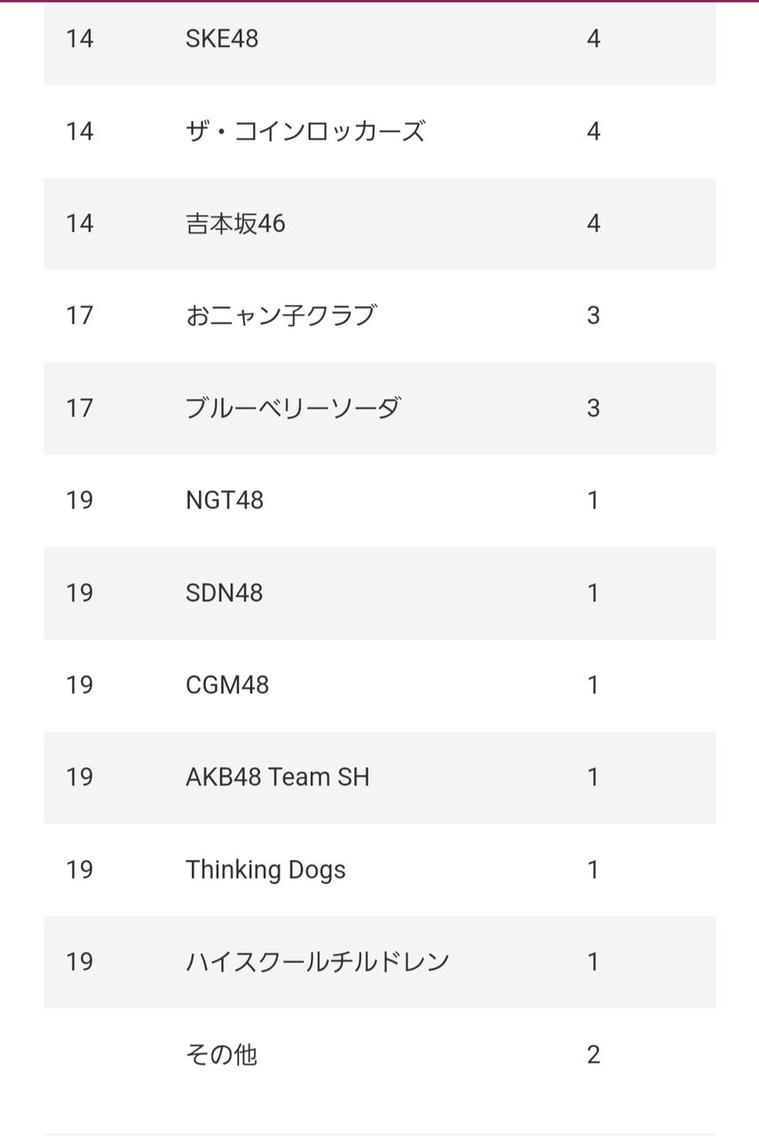The image size is (759, 1136).
Task: Select the ハイスクールチルドレン entry
Action: pyautogui.click(x=318, y=962)
